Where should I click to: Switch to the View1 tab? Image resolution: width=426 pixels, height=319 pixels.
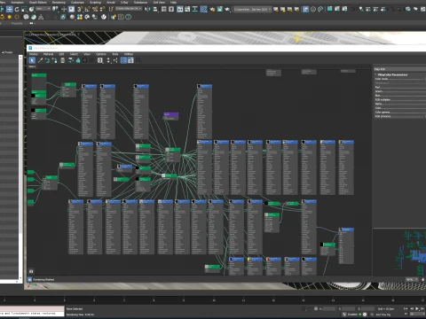tap(32, 66)
